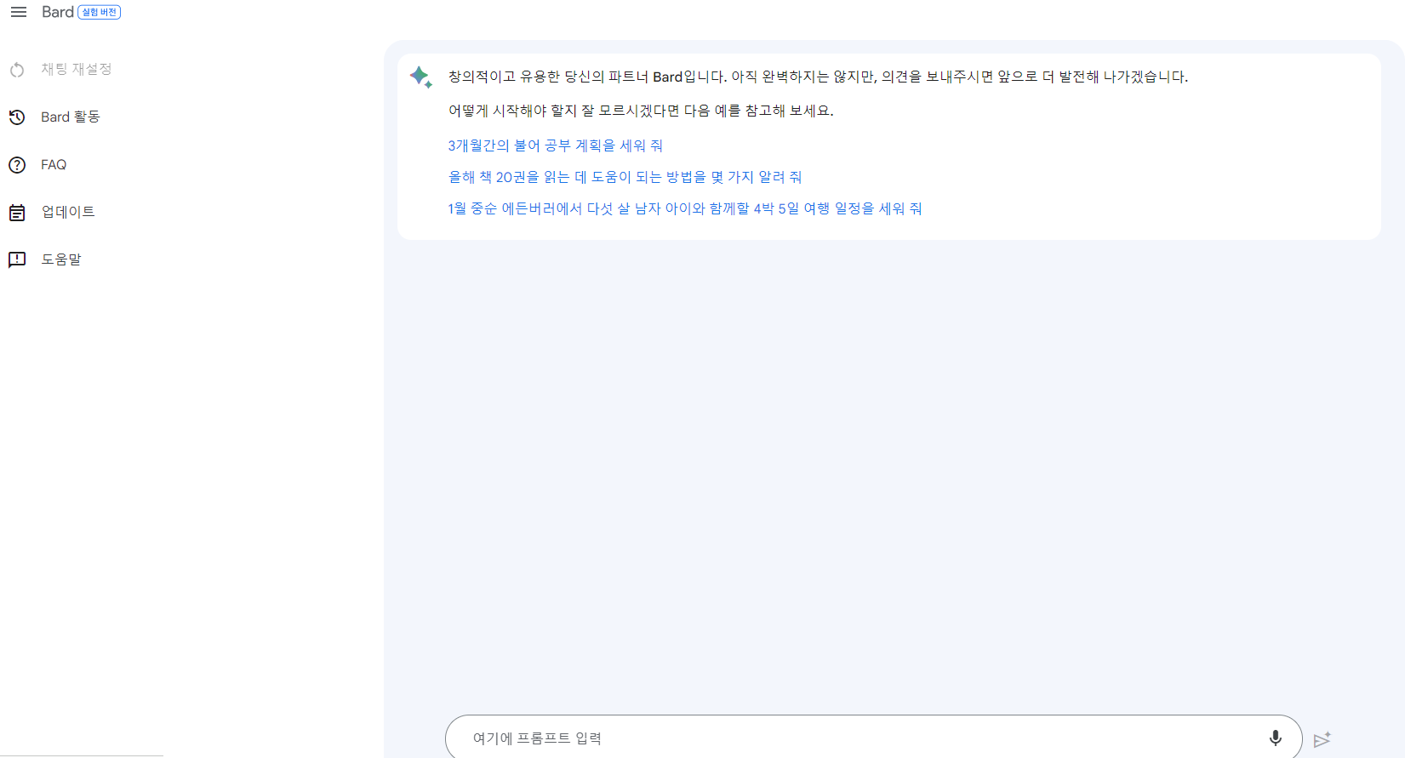Open Bard 활동 menu item
This screenshot has height=758, width=1405.
coord(70,117)
